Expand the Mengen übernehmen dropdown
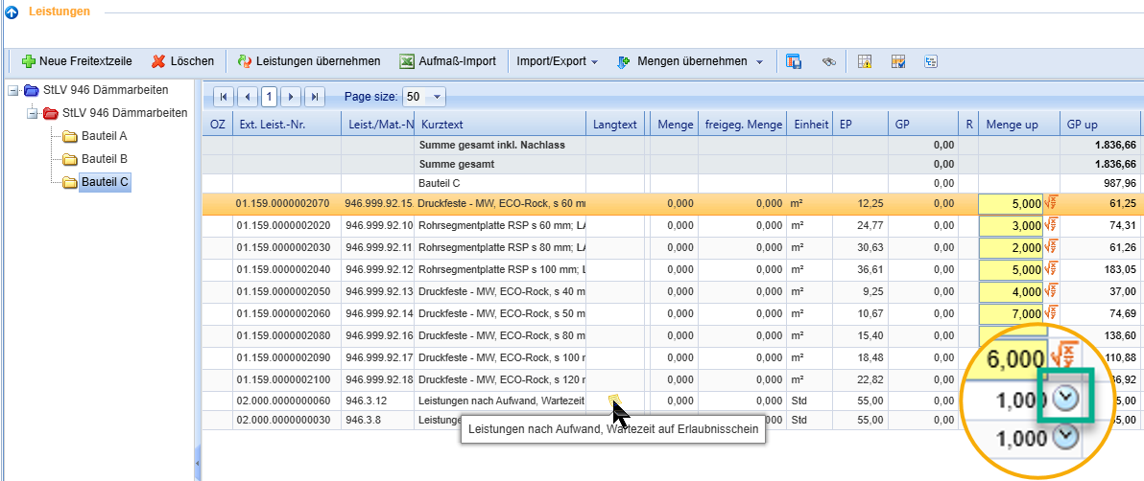1144x481 pixels. click(x=759, y=61)
